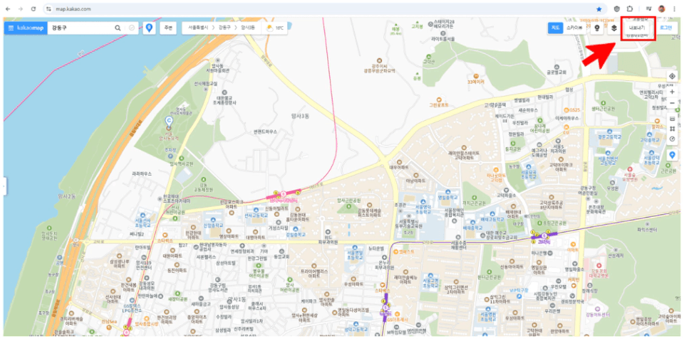Open the roadview camera icon
Image resolution: width=684 pixels, height=339 pixels.
[x=598, y=28]
